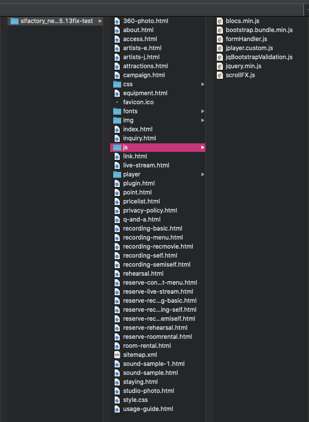The height and width of the screenshot is (422, 309).
Task: Select equipment.html file name
Action: 145,93
